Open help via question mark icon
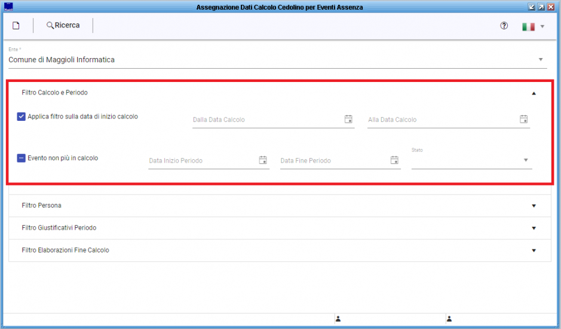Viewport: 561px width, 329px height. coord(504,26)
